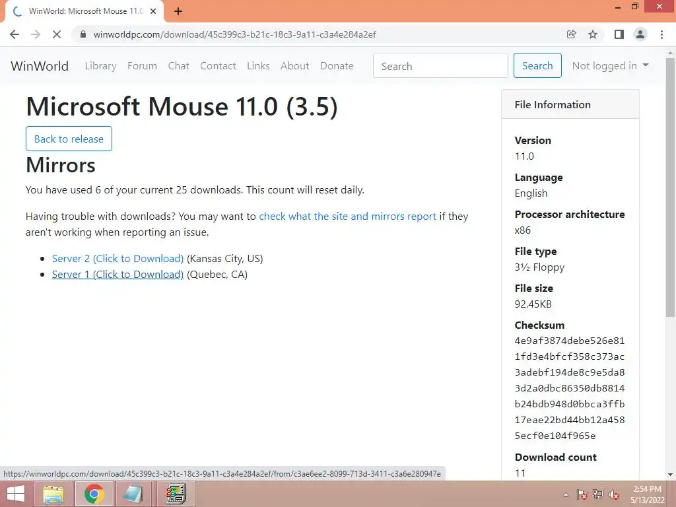
Task: Select the File Information panel header
Action: click(570, 104)
